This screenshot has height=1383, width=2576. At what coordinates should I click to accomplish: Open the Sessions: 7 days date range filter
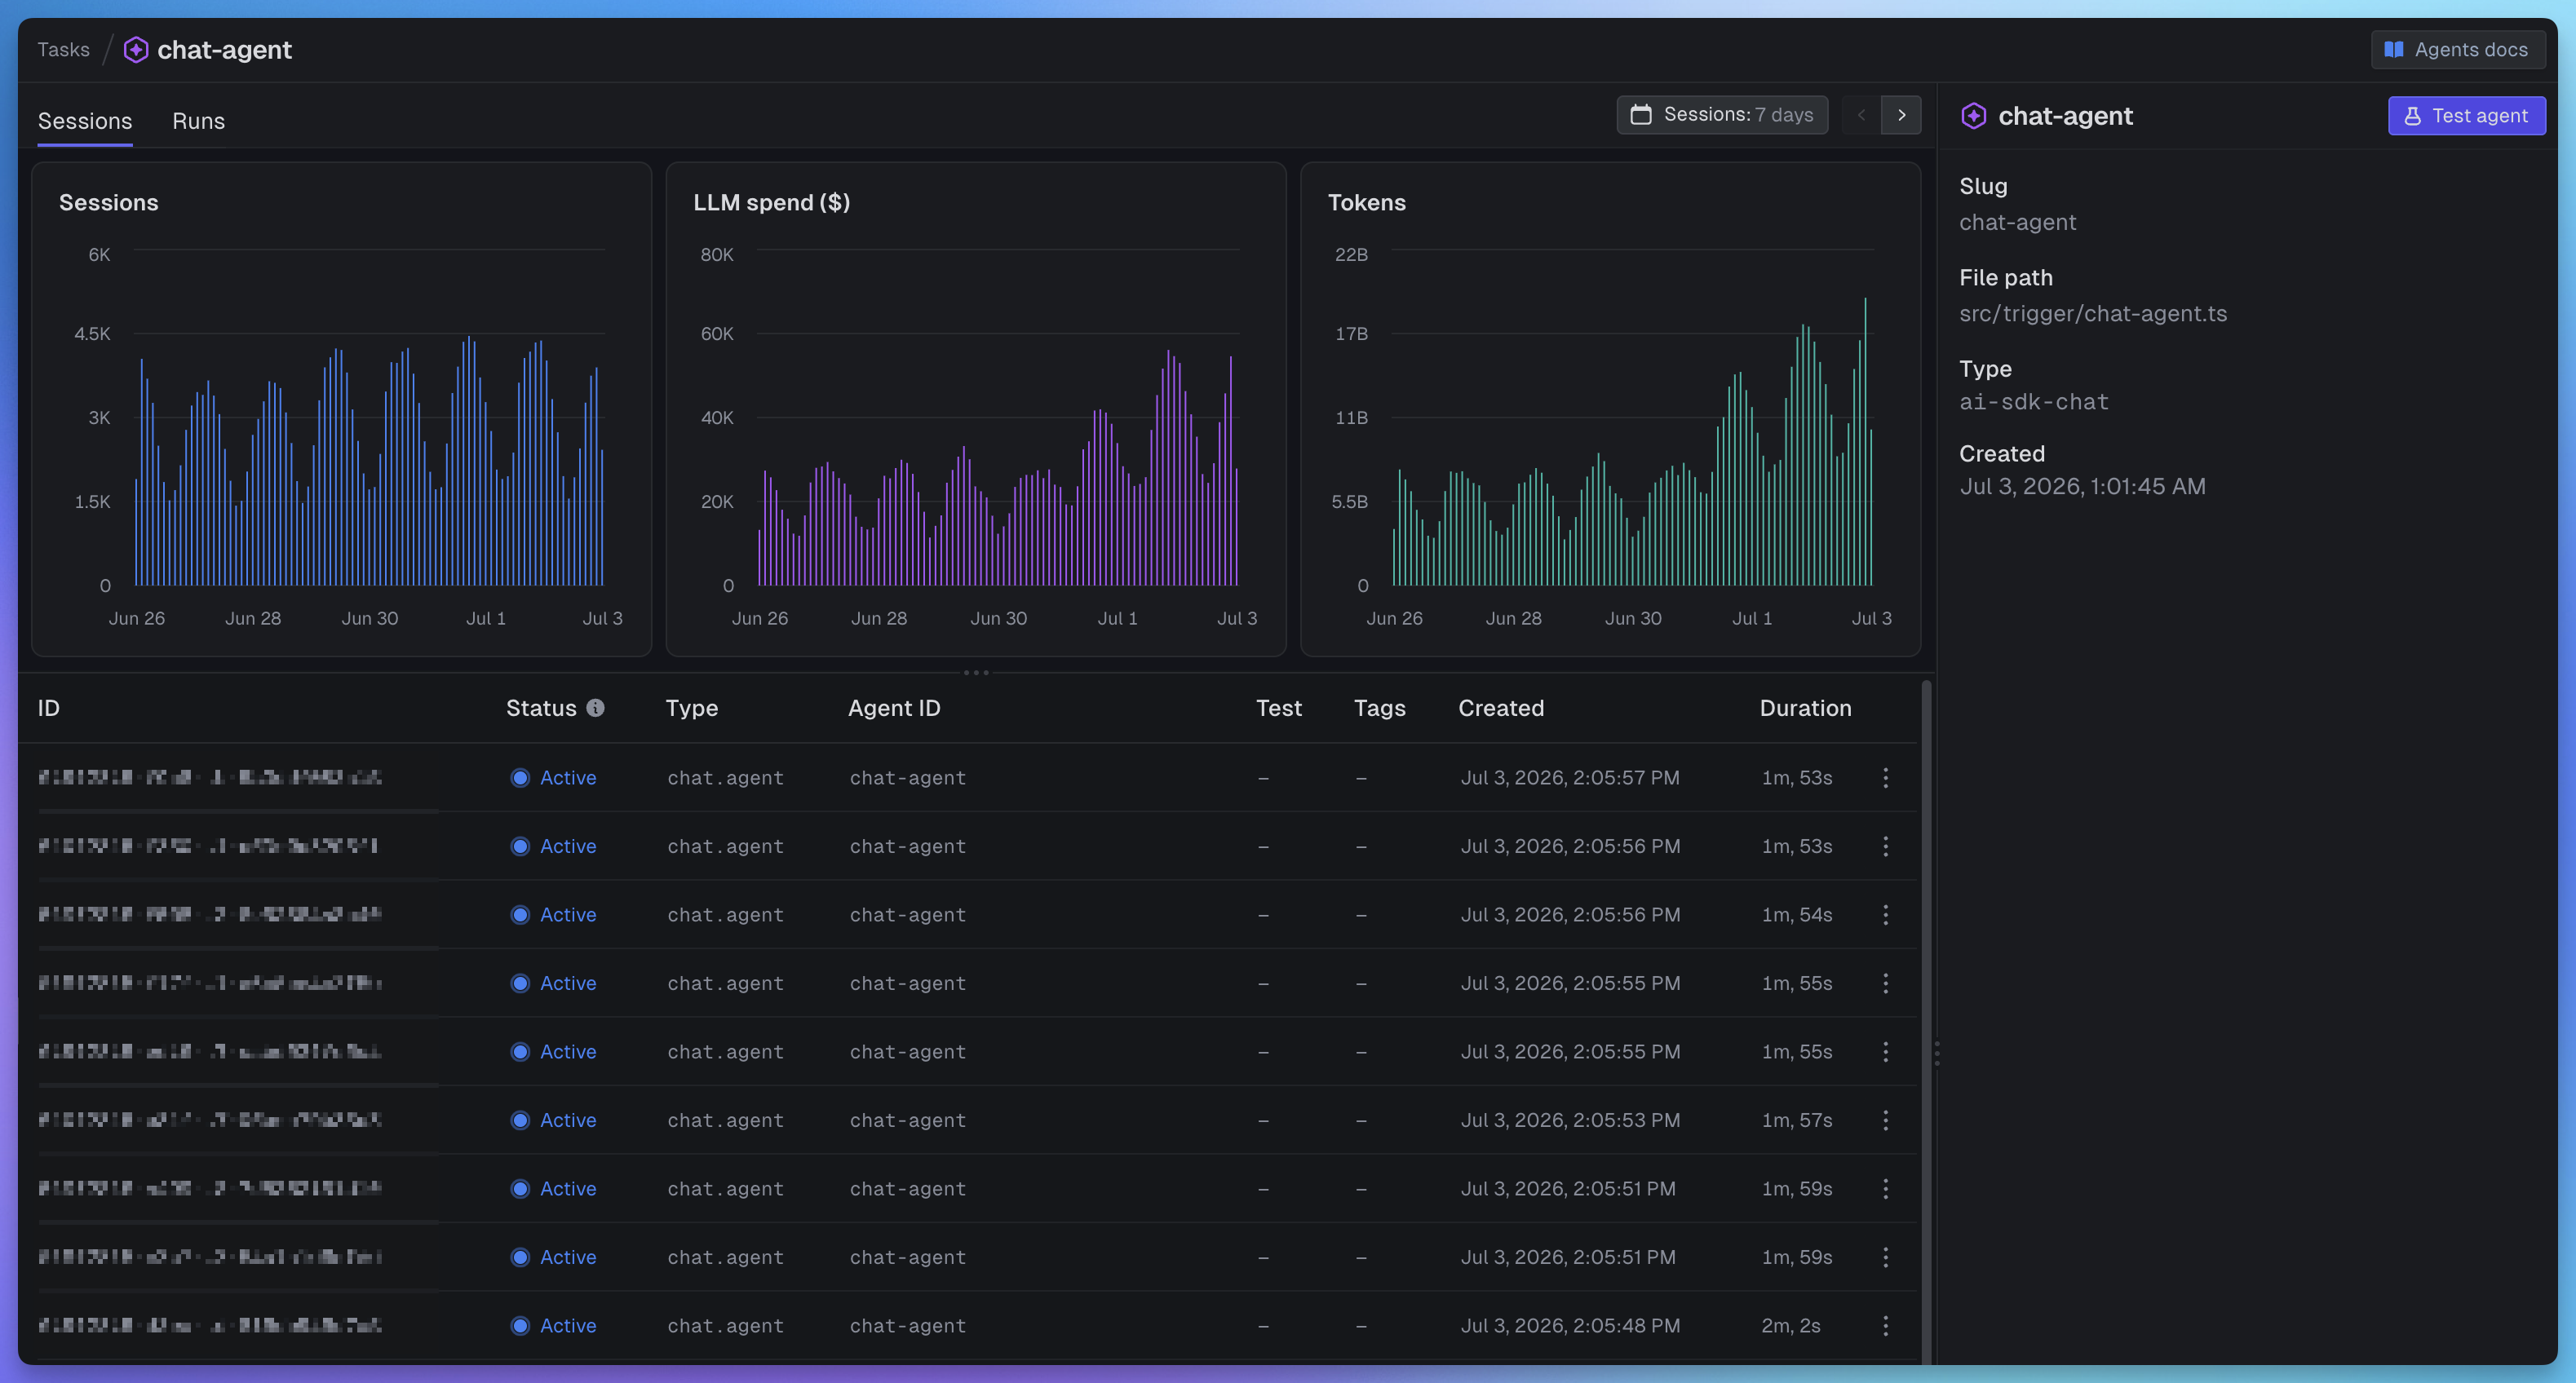(1722, 115)
